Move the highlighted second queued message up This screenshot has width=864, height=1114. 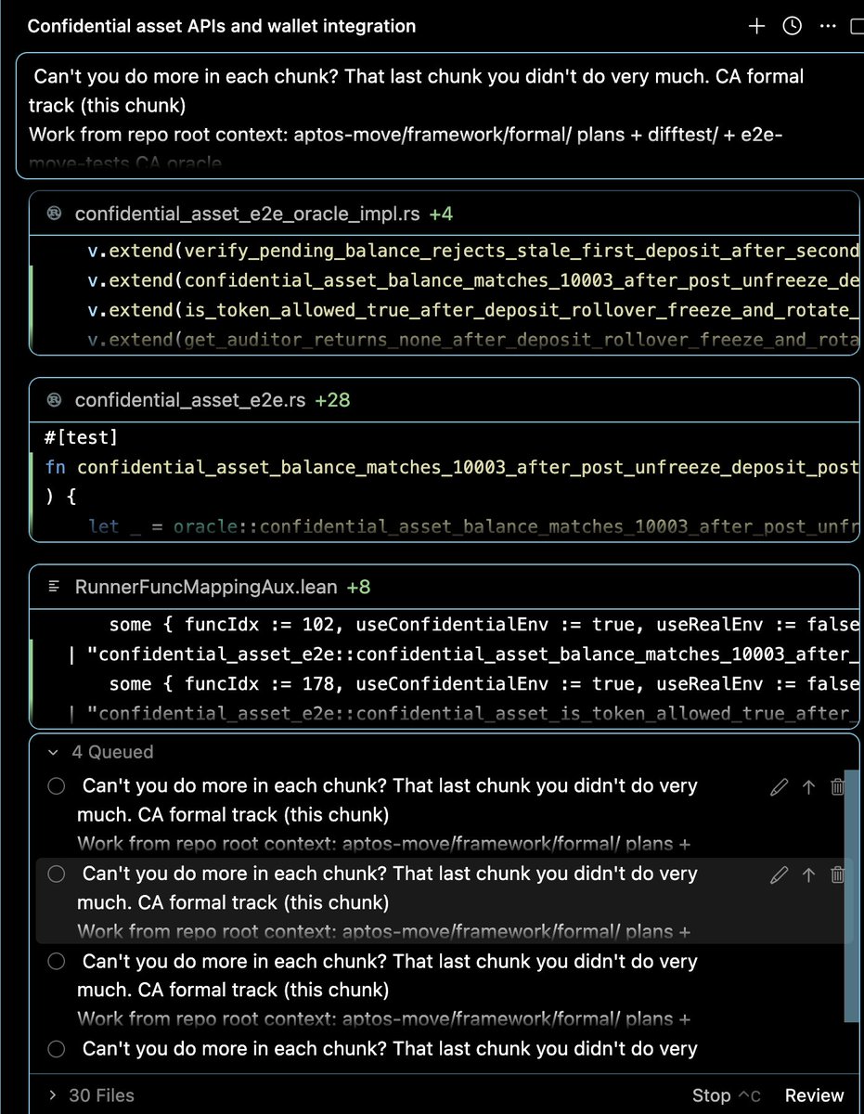point(808,874)
